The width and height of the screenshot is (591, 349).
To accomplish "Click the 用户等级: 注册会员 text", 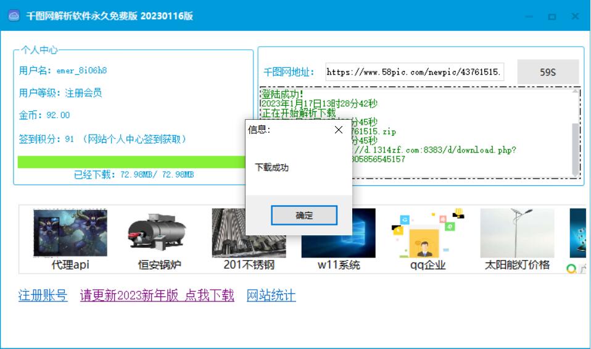I will pos(60,93).
